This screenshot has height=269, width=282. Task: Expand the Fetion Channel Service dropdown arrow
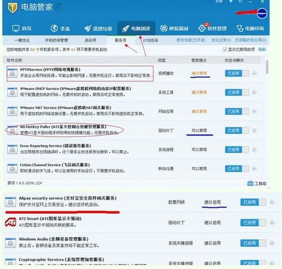tap(254, 169)
